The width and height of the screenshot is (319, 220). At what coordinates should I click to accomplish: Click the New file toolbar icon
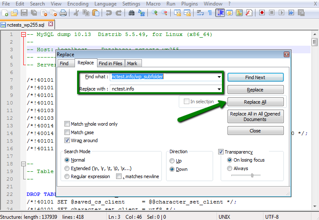(5, 13)
